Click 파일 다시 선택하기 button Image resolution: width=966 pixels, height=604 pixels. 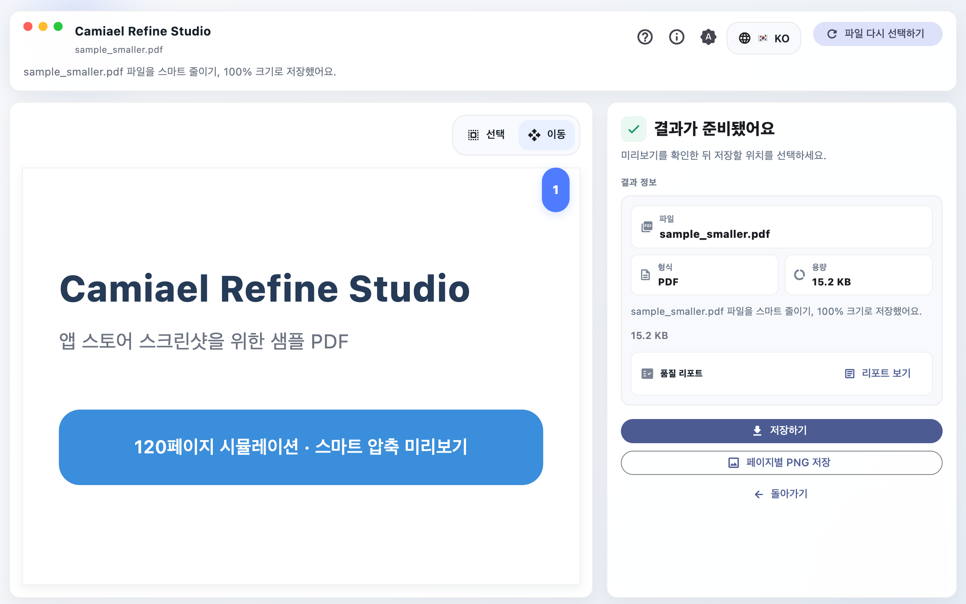coord(877,34)
